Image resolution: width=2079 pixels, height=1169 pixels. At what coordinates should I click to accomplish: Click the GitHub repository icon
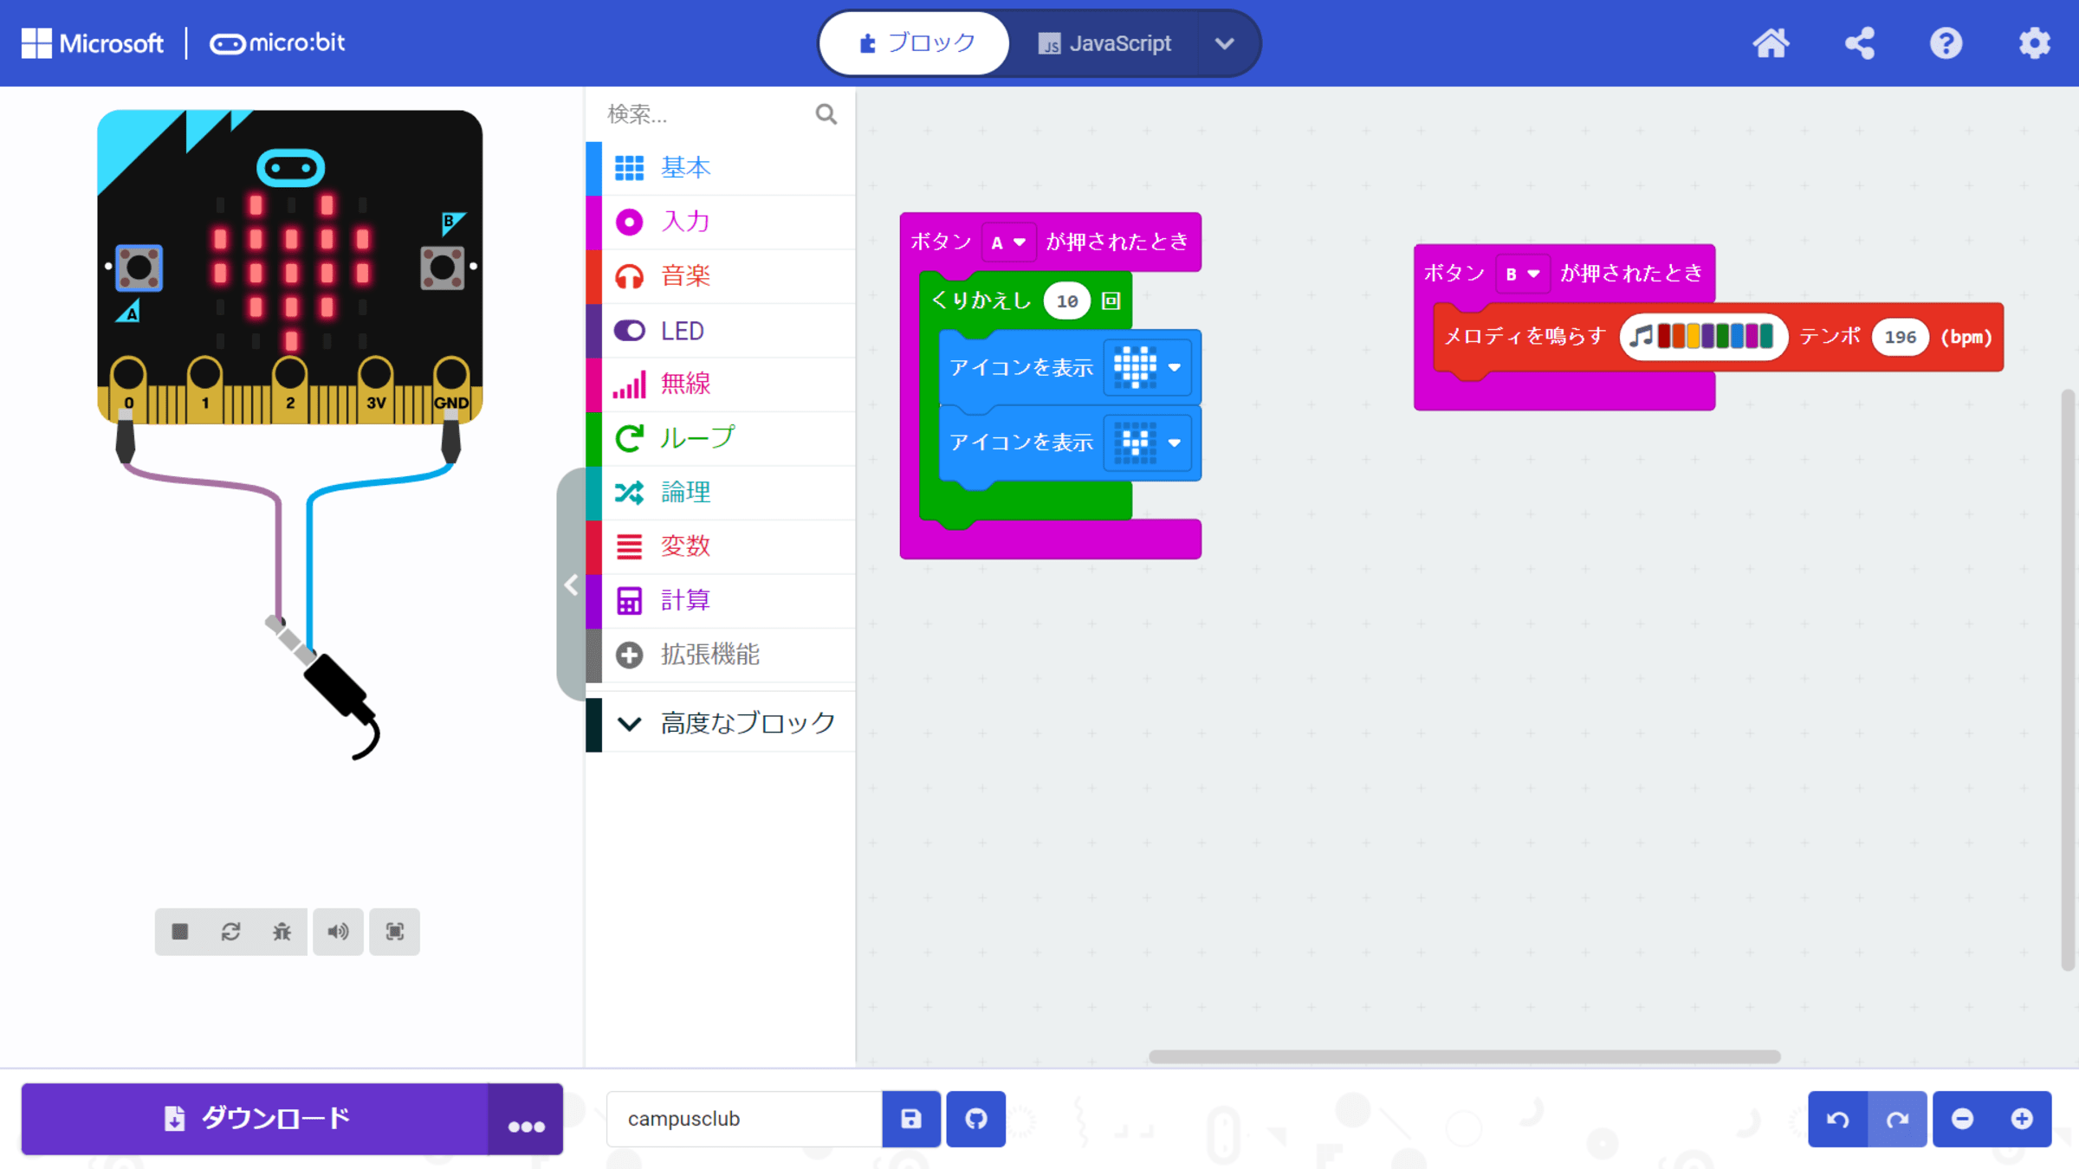pos(975,1119)
